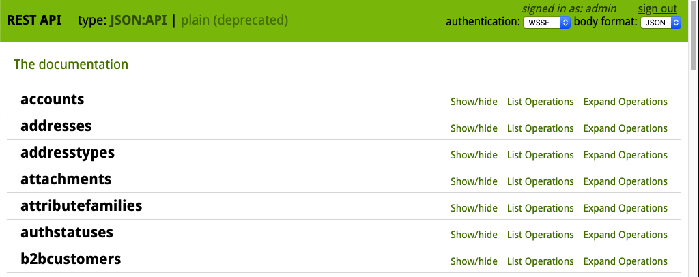
Task: Toggle Show/hide for attachments
Action: click(x=474, y=181)
